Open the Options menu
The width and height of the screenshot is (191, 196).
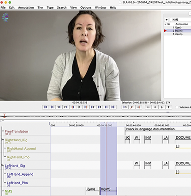pos(86,7)
